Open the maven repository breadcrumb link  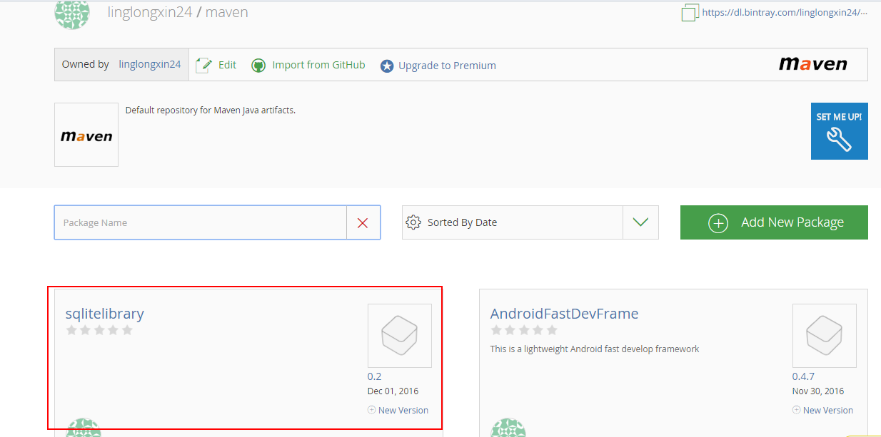coord(227,12)
